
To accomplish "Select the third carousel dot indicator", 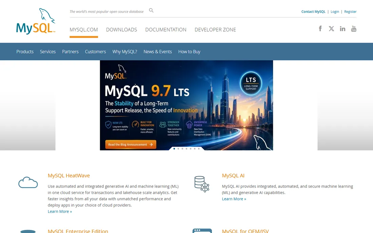I will [182, 149].
